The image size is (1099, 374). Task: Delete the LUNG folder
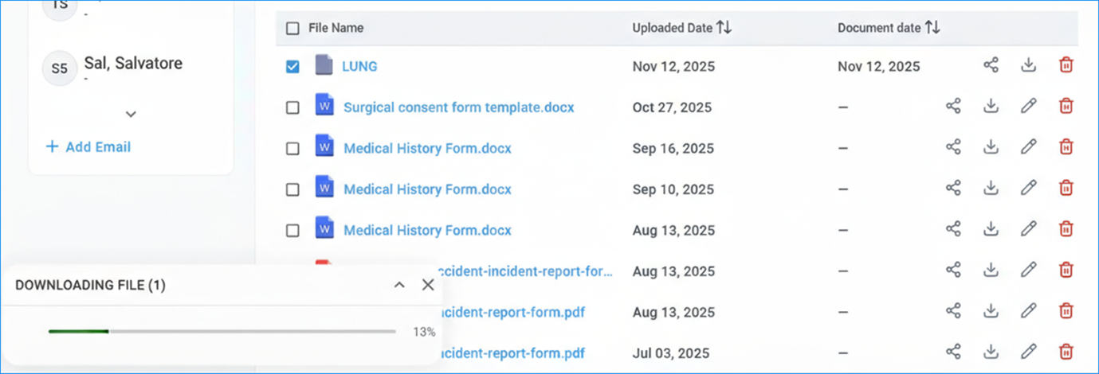click(x=1066, y=66)
